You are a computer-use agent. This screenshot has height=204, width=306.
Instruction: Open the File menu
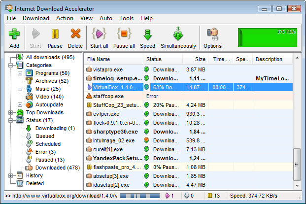11,18
